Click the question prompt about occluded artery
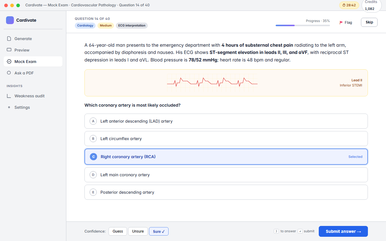This screenshot has width=386, height=241. (132, 105)
